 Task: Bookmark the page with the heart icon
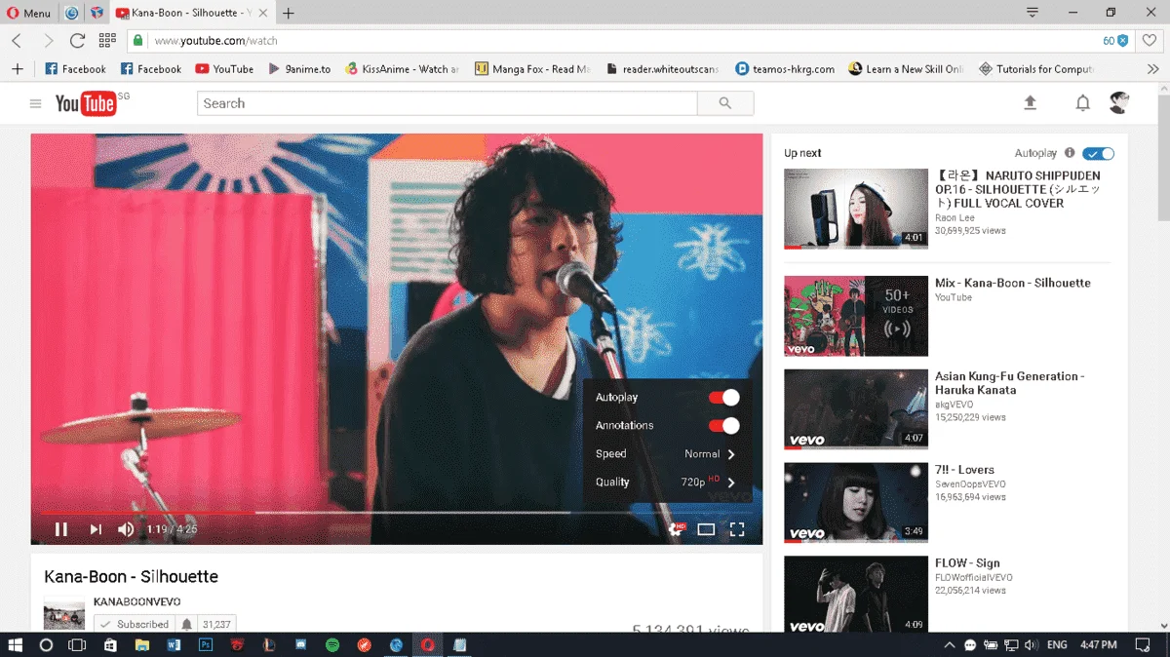click(1150, 41)
